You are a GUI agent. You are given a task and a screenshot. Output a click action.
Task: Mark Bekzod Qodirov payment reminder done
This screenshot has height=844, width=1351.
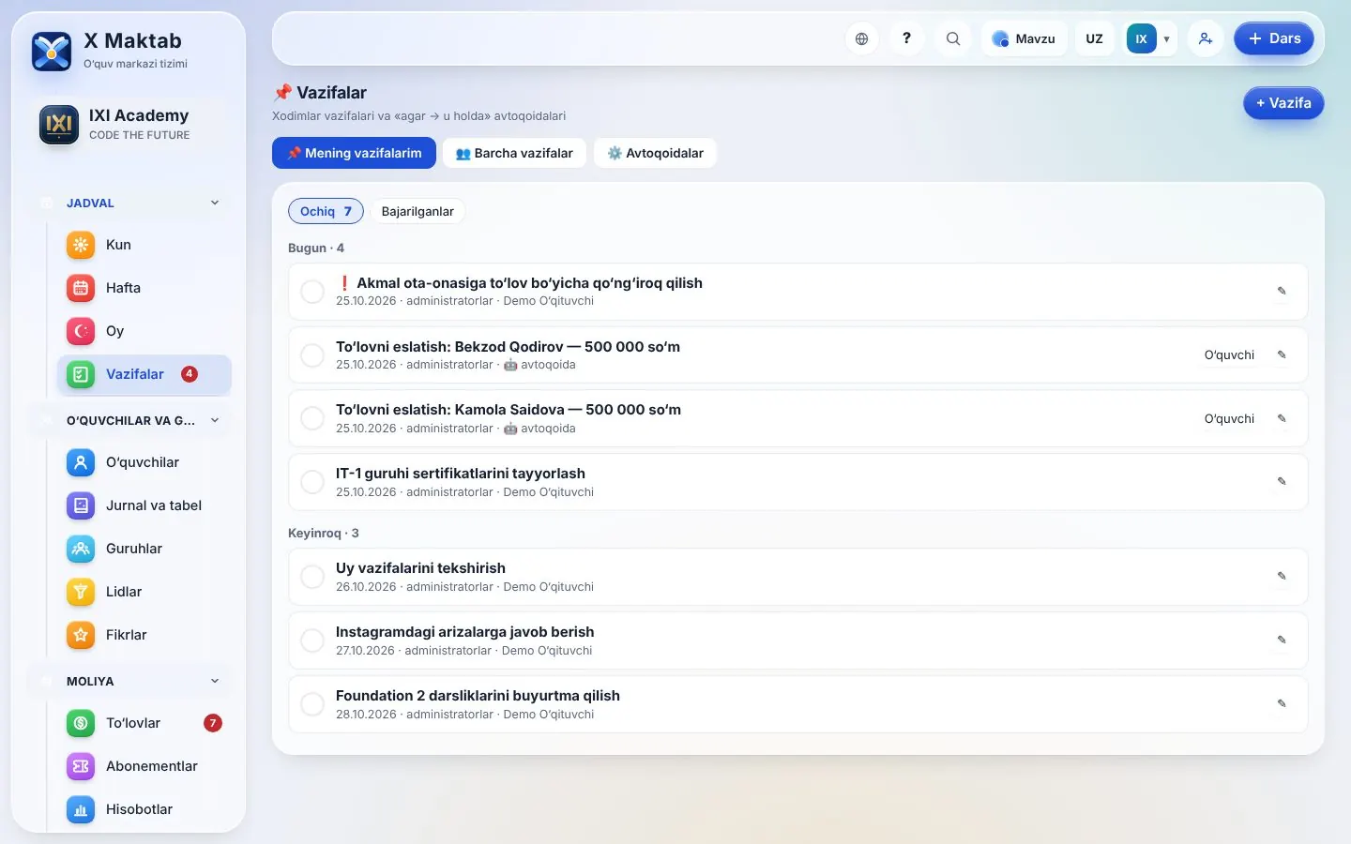point(312,355)
